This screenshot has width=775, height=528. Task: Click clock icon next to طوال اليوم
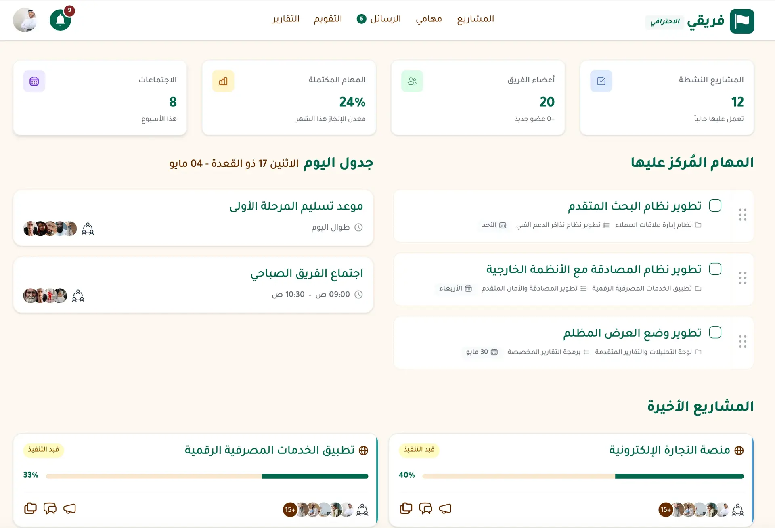(x=358, y=228)
